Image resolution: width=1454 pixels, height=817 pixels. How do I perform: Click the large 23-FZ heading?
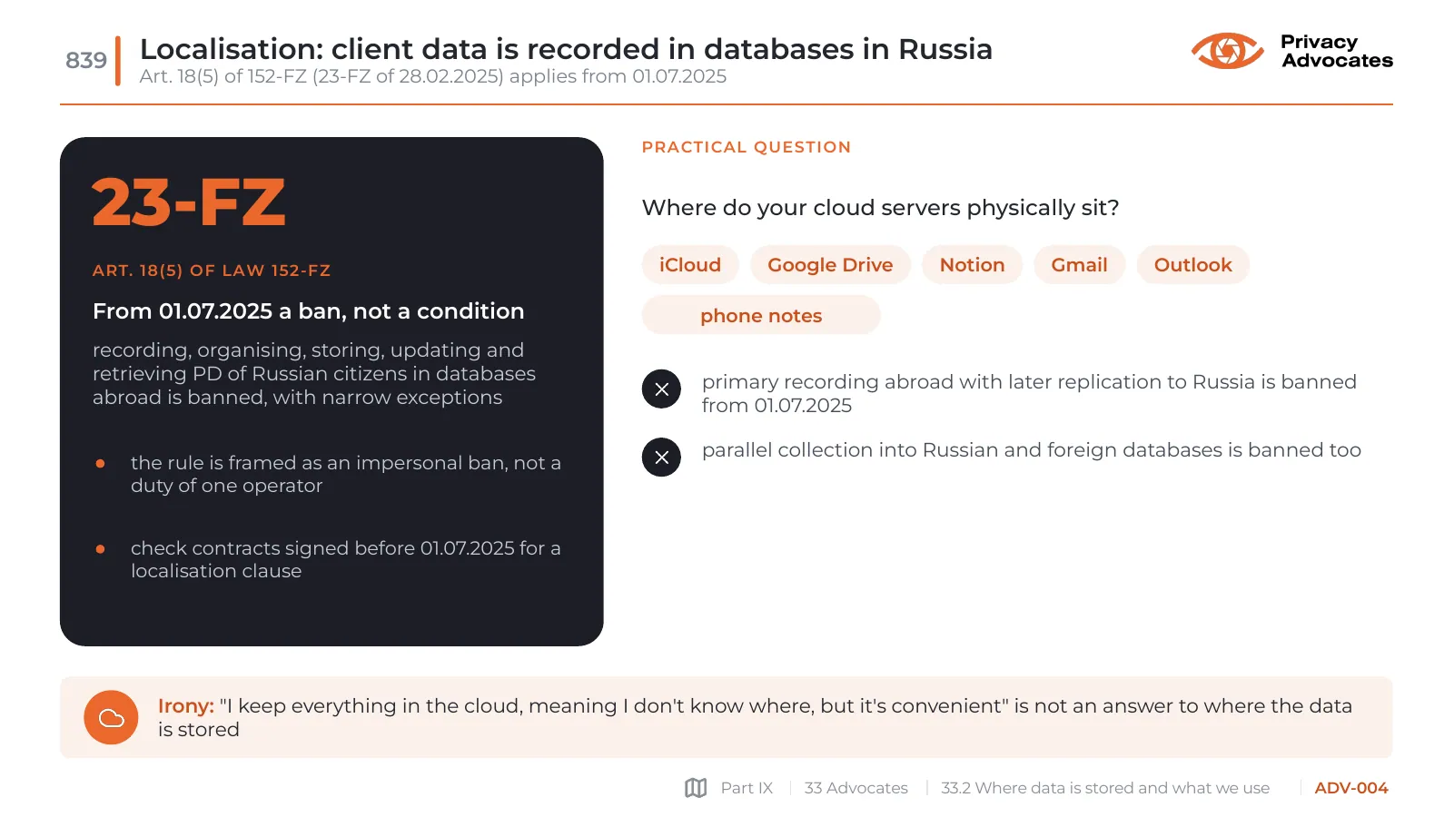(x=189, y=202)
